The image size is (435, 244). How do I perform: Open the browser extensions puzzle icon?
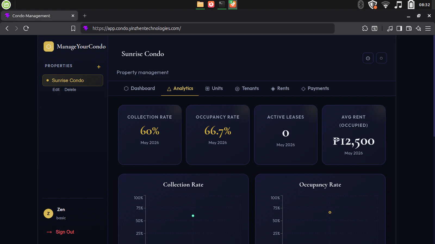coord(365,28)
